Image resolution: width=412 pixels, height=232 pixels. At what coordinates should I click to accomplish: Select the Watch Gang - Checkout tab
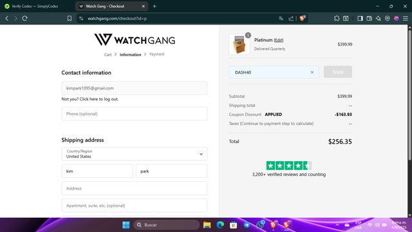click(111, 6)
